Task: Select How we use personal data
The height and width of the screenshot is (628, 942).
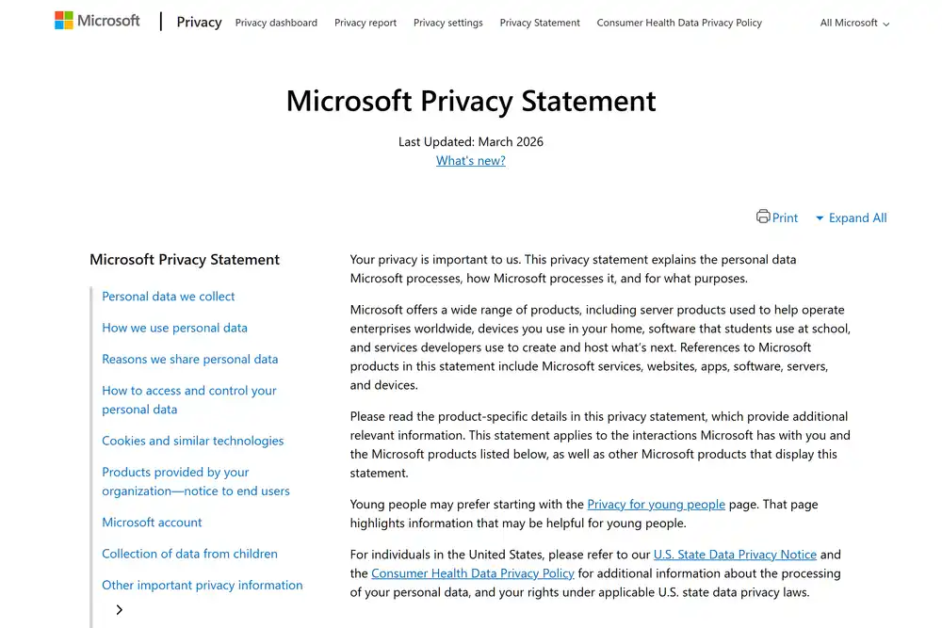Action: tap(174, 328)
